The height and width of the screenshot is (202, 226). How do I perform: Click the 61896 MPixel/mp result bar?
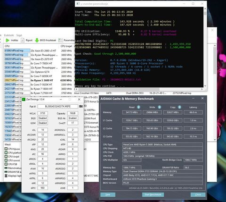[x=17, y=50]
